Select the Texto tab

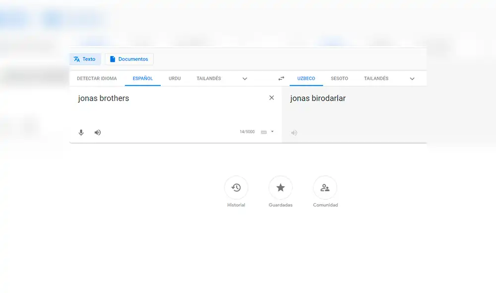(85, 59)
